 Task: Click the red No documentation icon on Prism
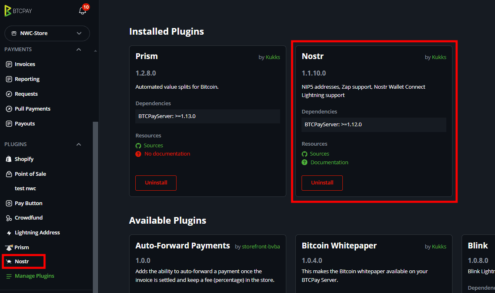click(x=139, y=154)
